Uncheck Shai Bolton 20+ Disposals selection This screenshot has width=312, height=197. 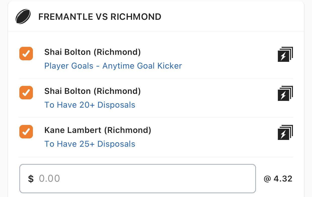pos(26,93)
